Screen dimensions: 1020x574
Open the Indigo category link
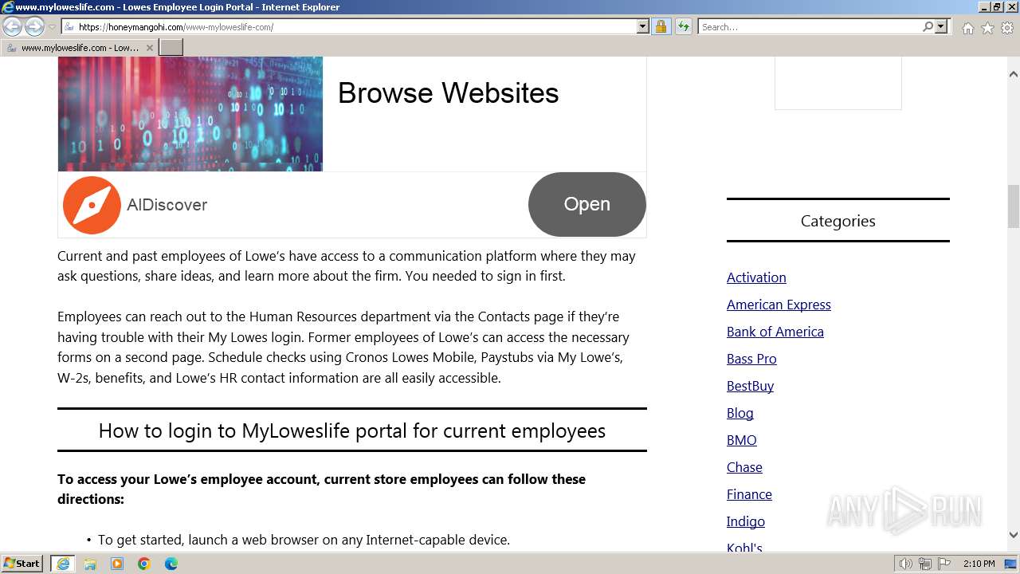tap(746, 521)
